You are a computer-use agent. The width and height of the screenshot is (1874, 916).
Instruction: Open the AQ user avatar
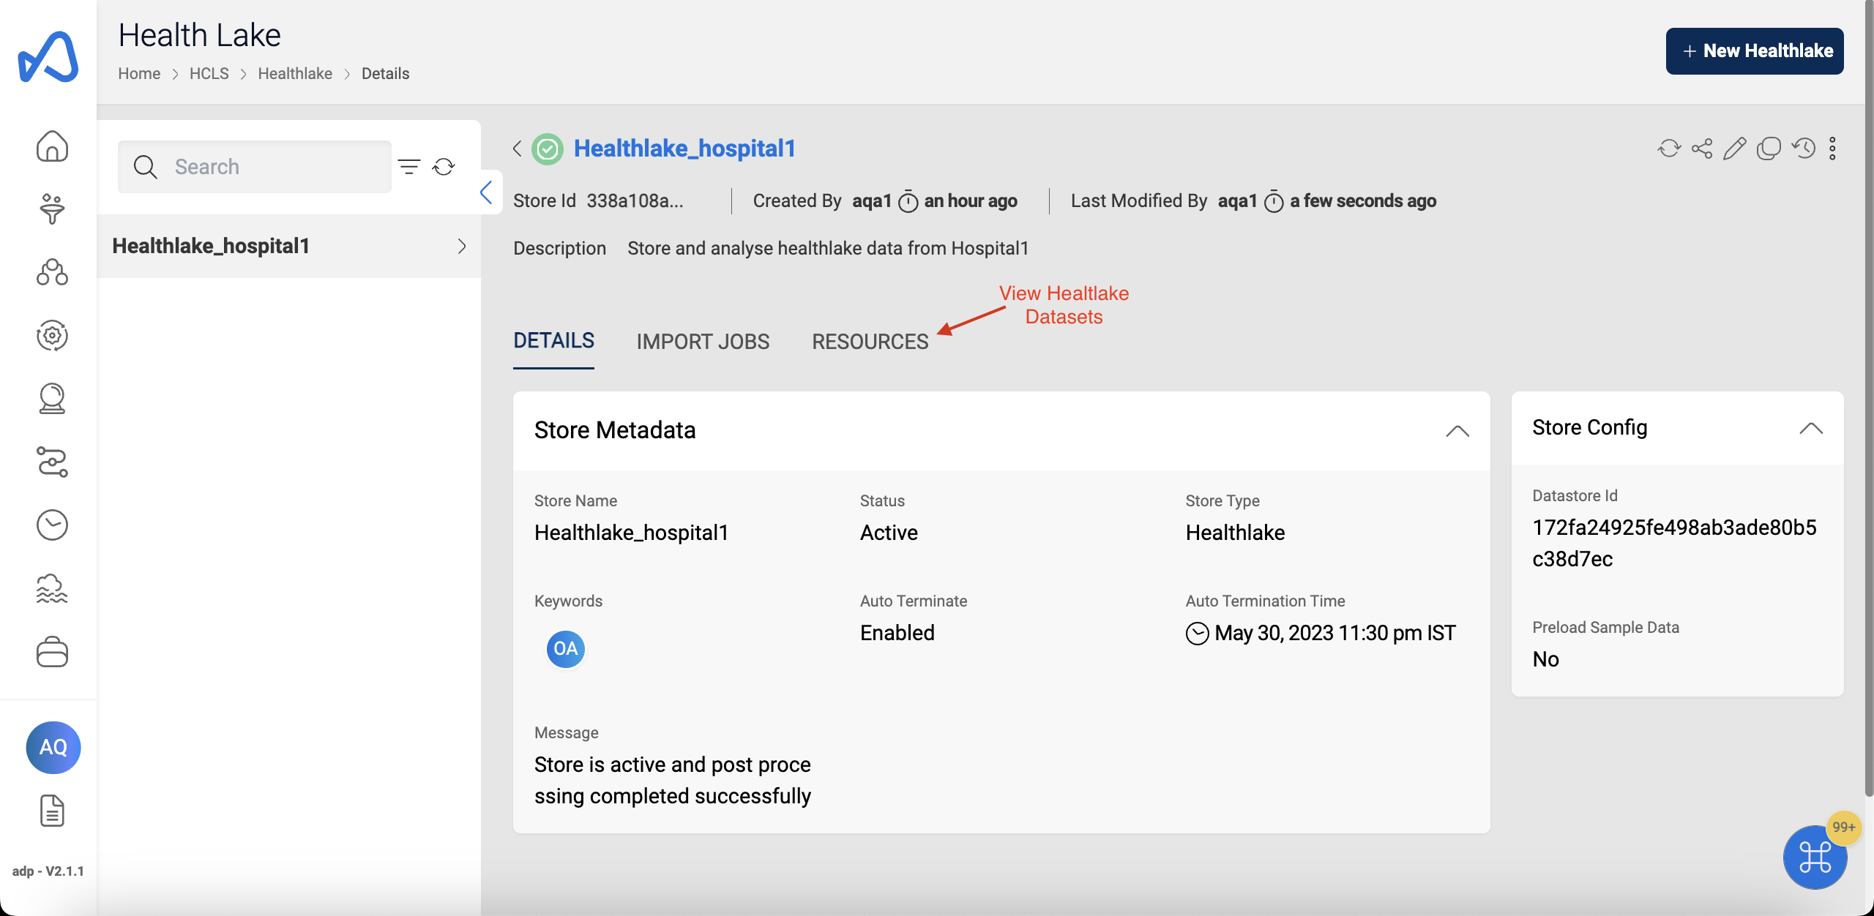(x=53, y=747)
